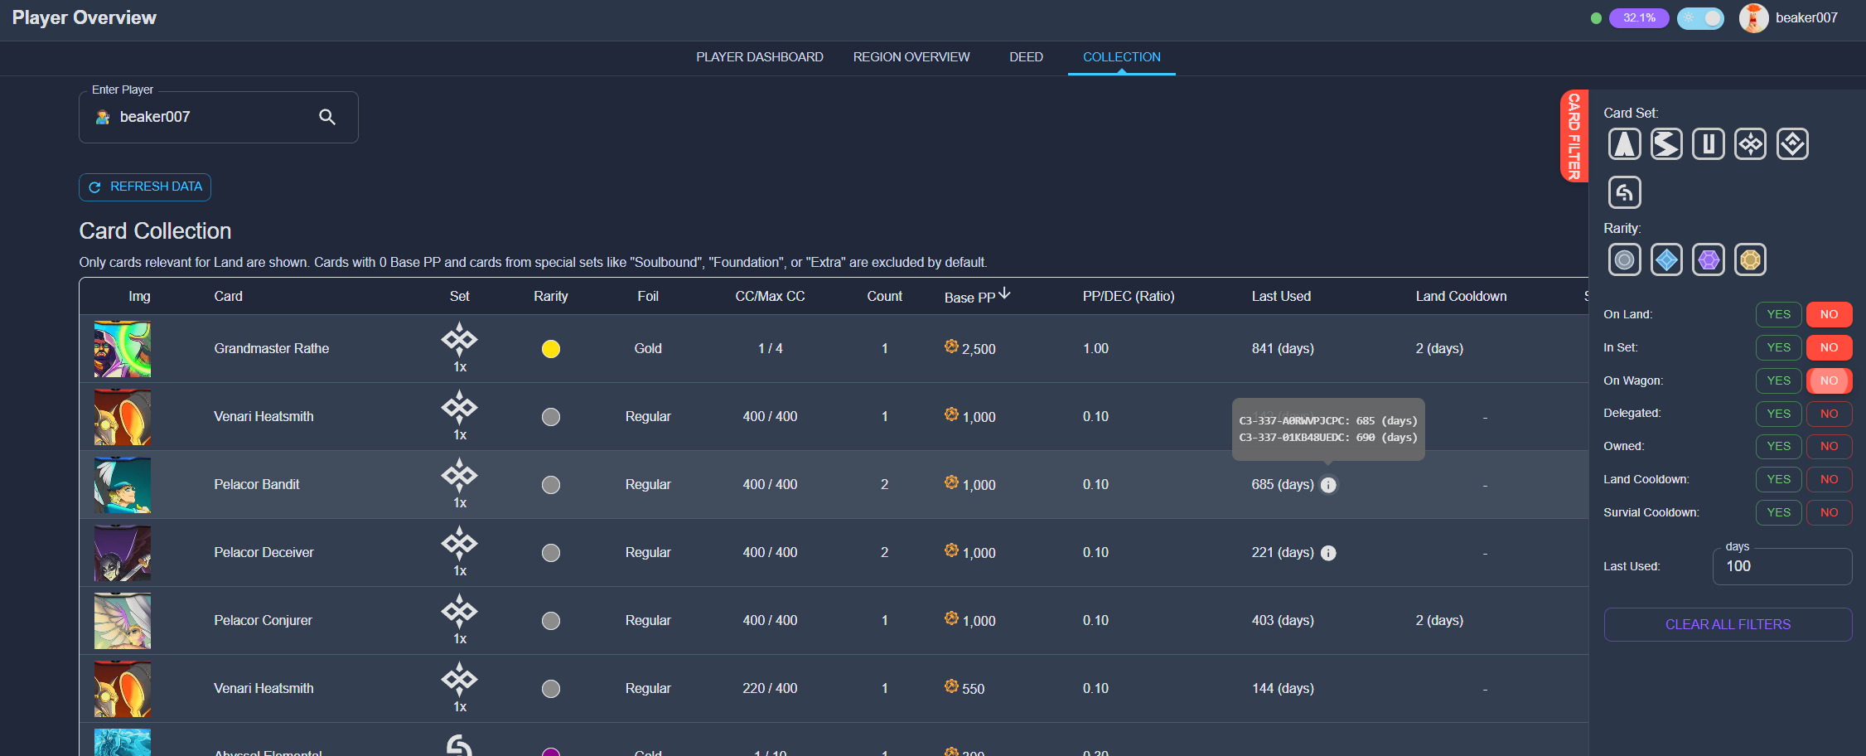
Task: Switch to the REGION OVERVIEW tab
Action: coord(911,57)
